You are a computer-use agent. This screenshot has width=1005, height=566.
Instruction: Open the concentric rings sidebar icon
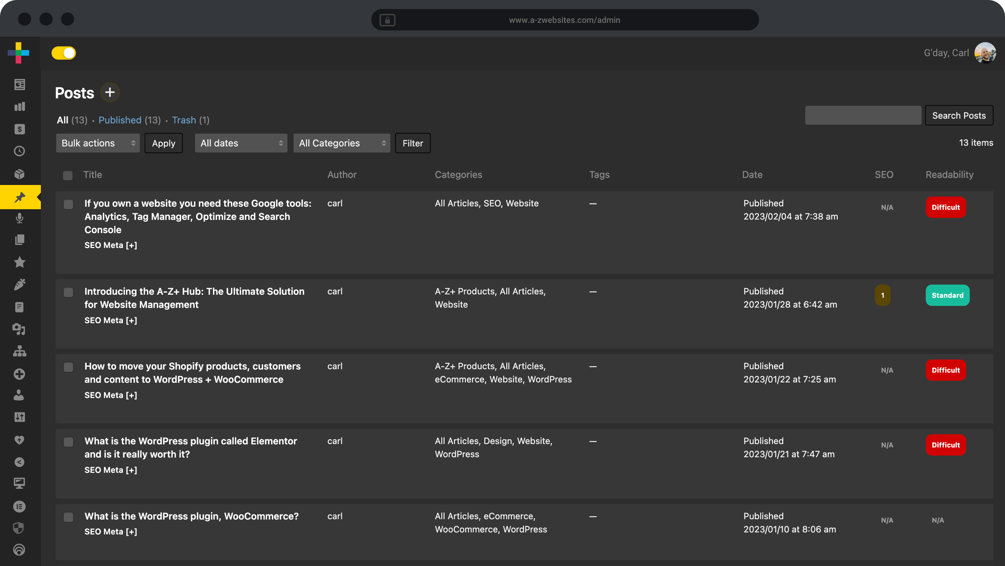coord(19,550)
